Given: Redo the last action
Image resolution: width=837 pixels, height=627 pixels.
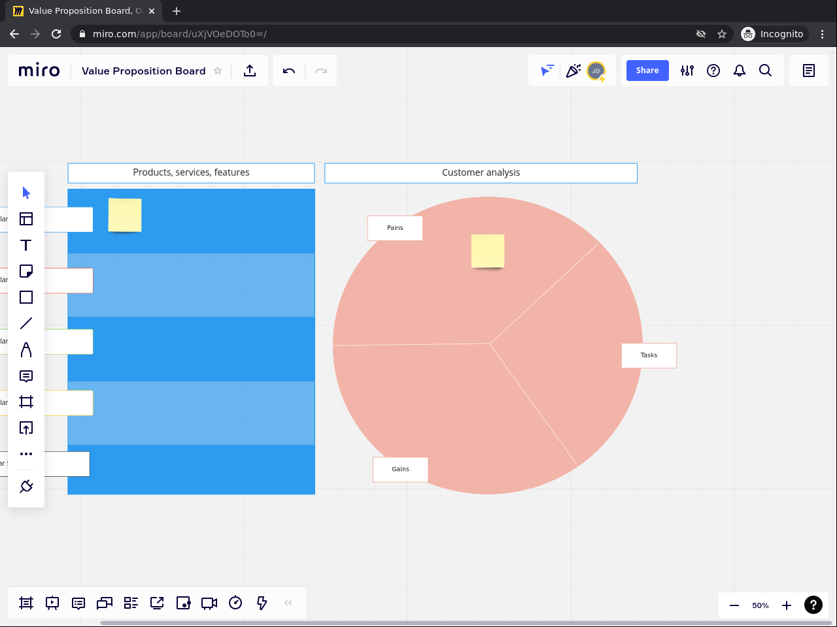Looking at the screenshot, I should coord(321,71).
